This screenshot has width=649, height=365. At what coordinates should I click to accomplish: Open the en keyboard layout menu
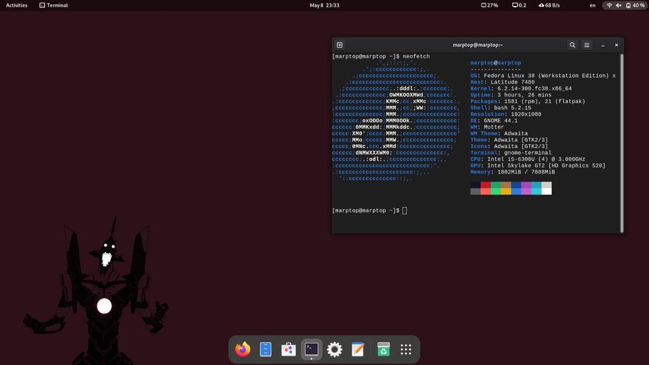pos(592,5)
